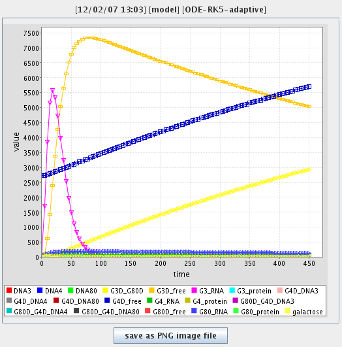Click the G3D_free orange legend swatch

tap(151, 290)
